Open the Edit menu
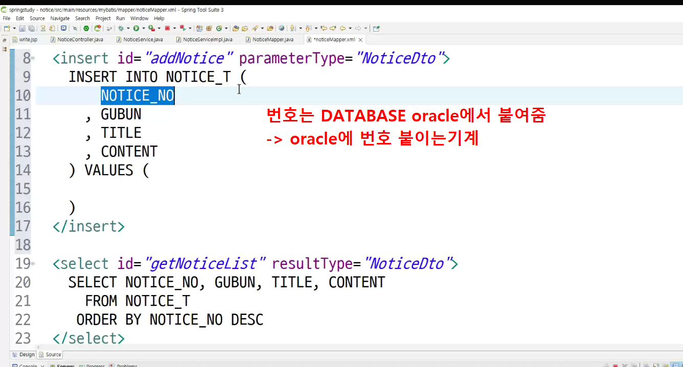 point(20,18)
